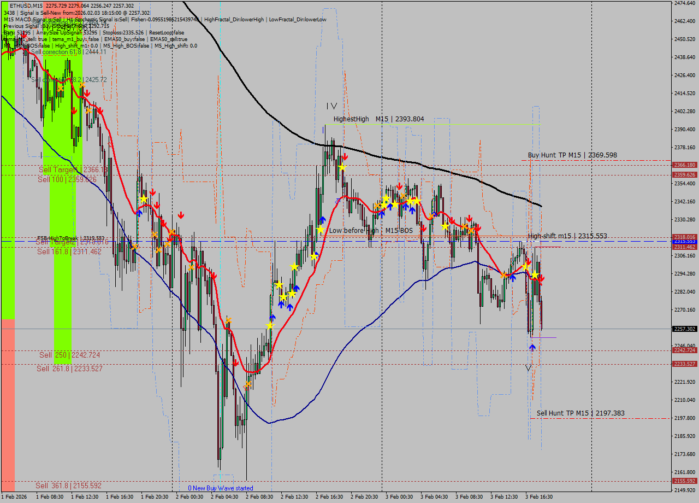Click the 'IV' wave marker above HighestHigh
Screen dimensions: 699x503
331,106
